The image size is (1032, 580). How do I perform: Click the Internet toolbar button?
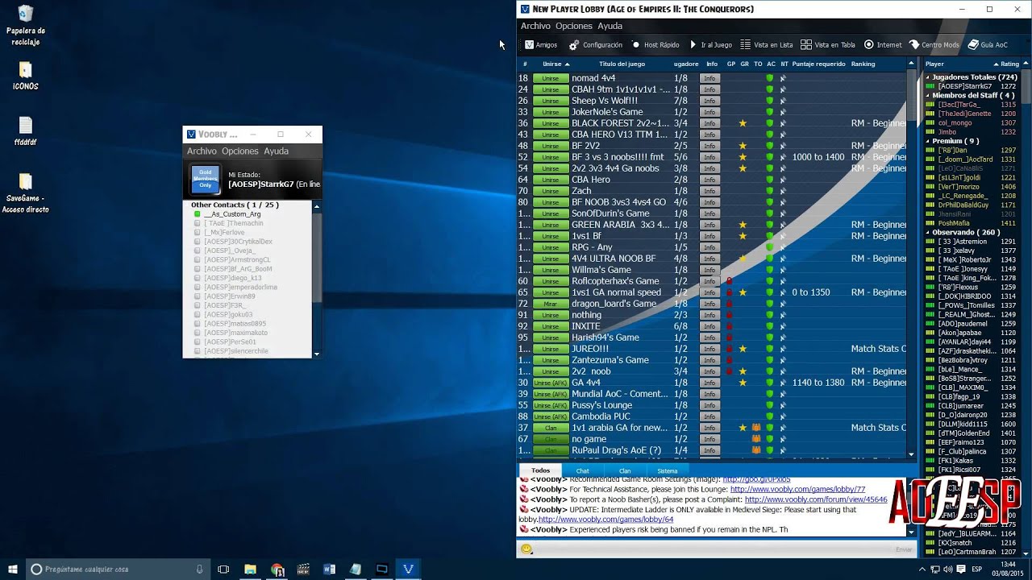click(x=883, y=45)
